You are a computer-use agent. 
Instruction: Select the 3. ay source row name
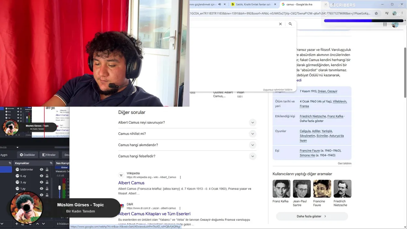coord(23,182)
